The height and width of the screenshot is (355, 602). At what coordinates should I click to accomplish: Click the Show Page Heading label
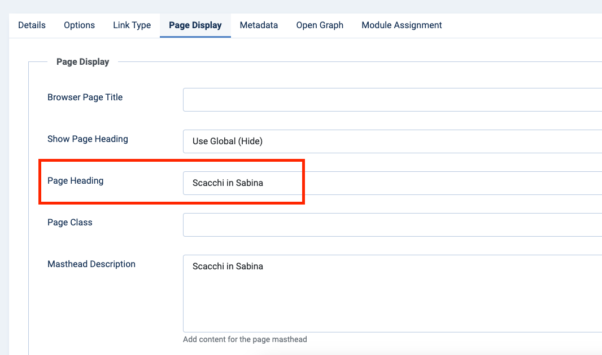[88, 139]
